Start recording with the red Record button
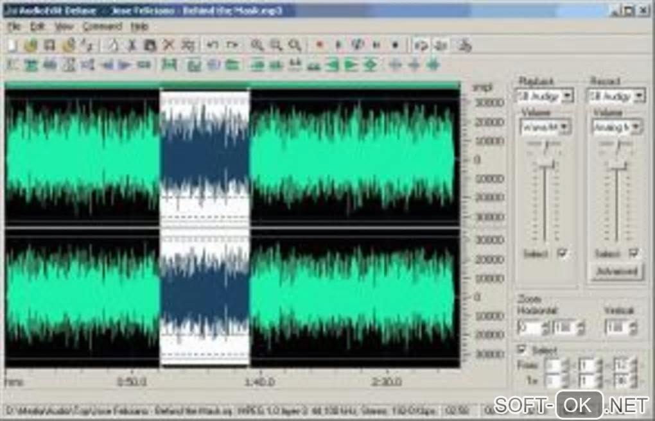 click(320, 45)
